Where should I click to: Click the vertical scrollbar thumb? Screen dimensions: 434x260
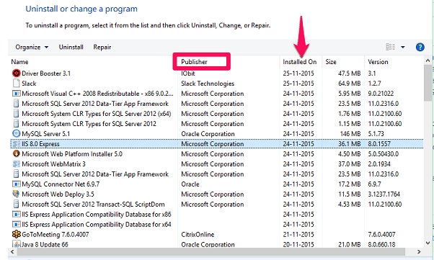click(428, 83)
